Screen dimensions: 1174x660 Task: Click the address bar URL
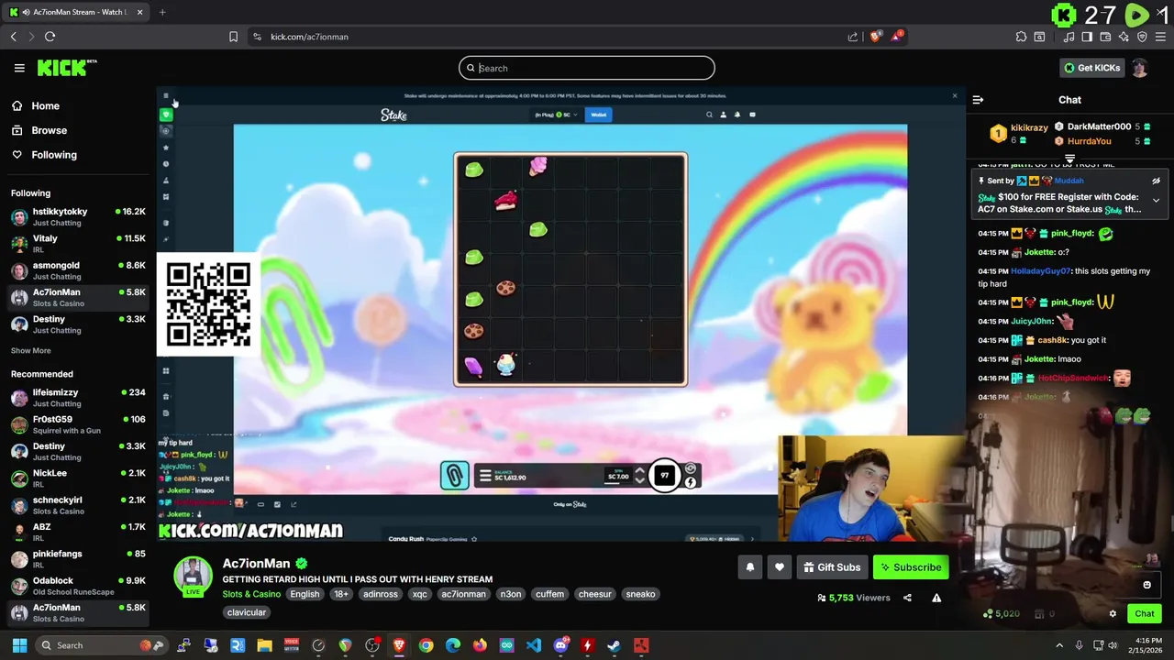[x=309, y=37]
